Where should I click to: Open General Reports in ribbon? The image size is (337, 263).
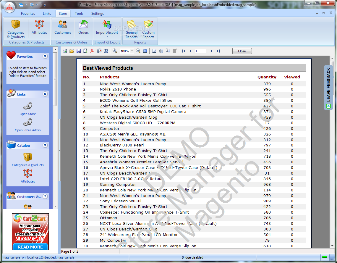pyautogui.click(x=132, y=29)
